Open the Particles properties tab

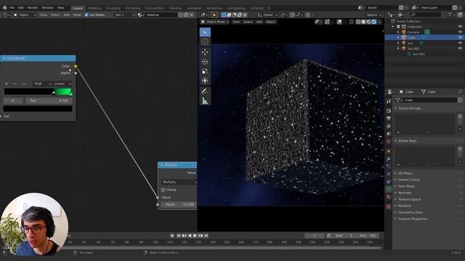389,167
